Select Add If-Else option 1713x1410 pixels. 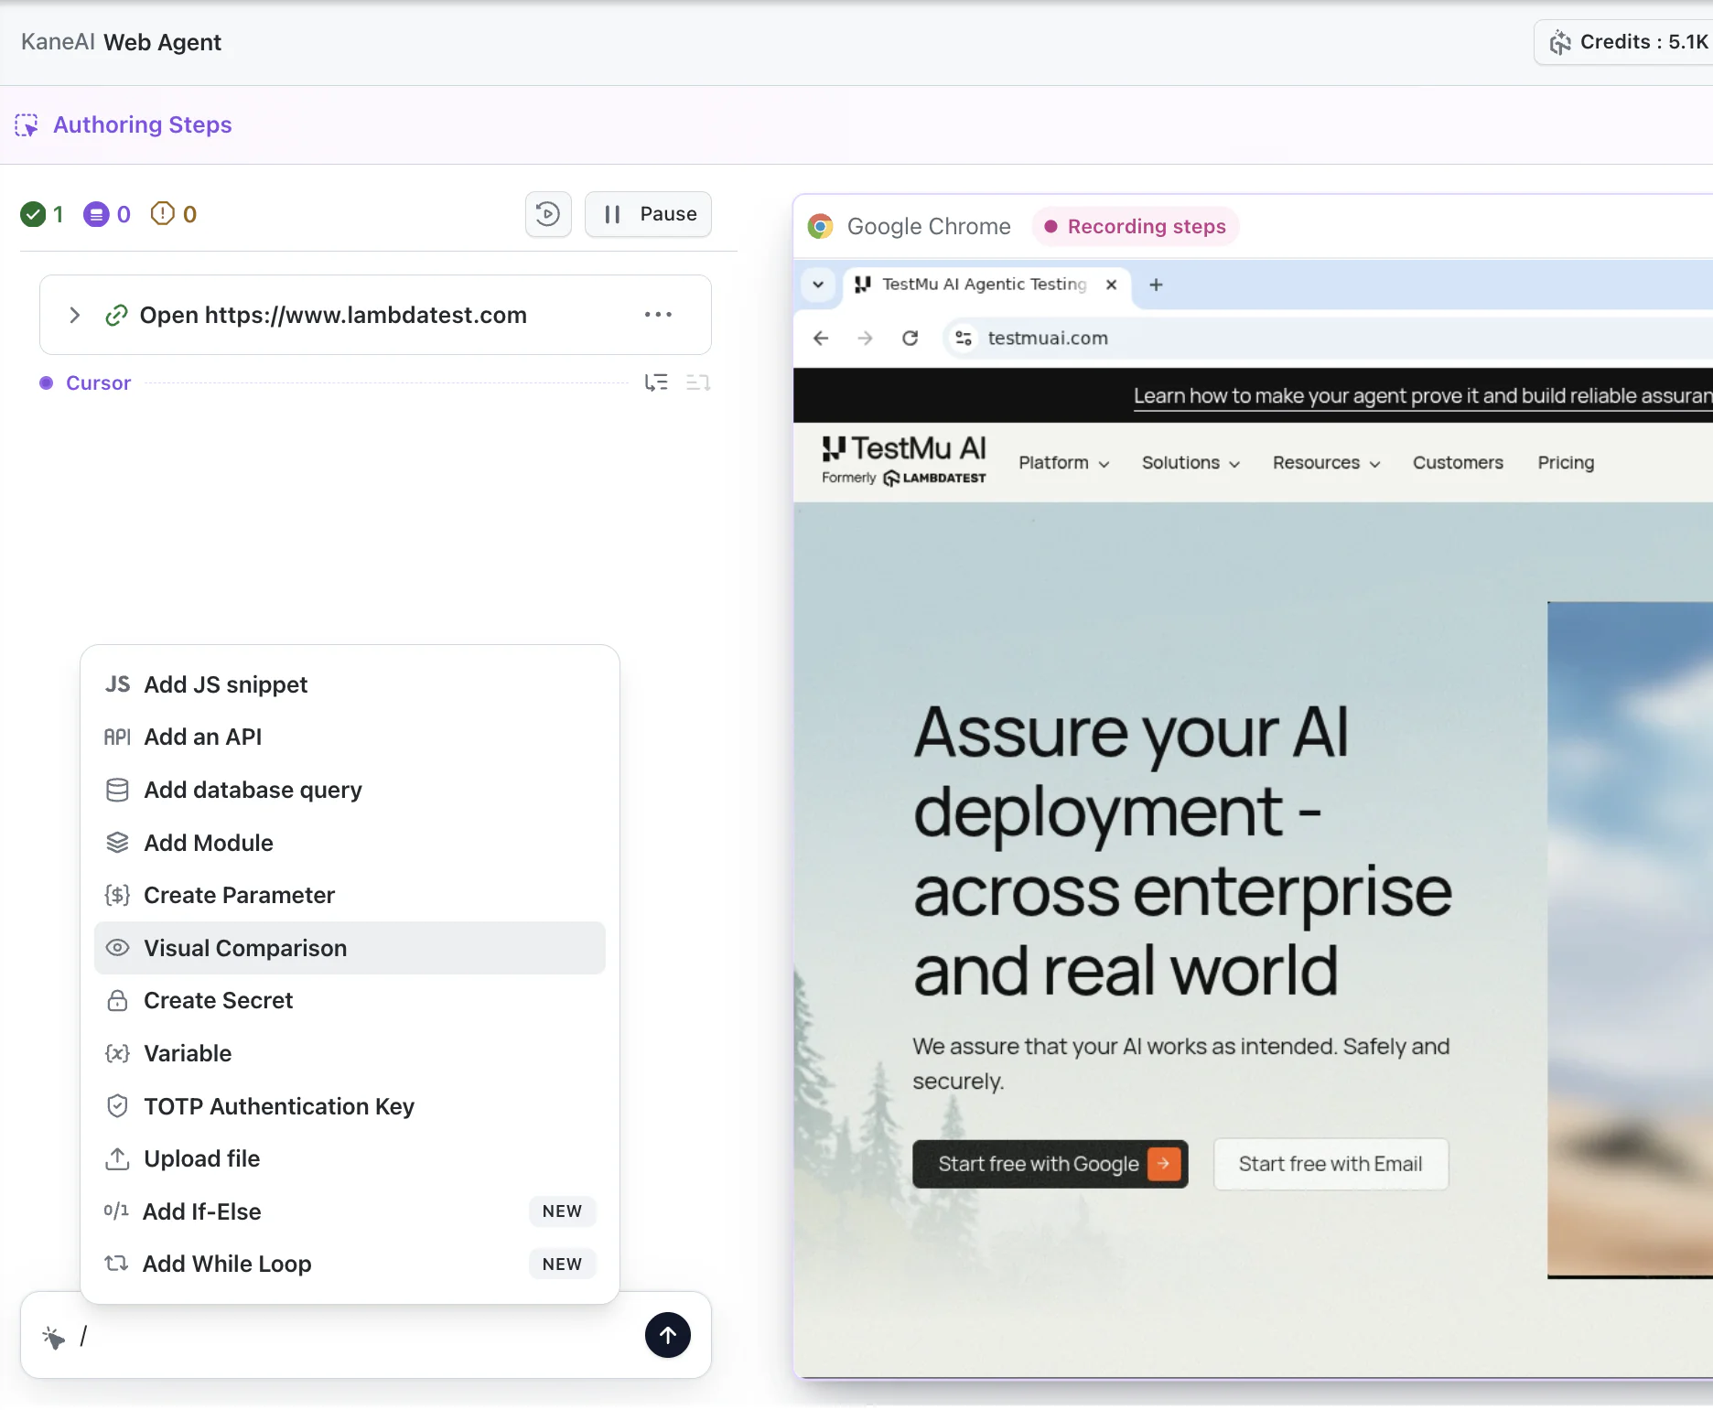pyautogui.click(x=350, y=1211)
